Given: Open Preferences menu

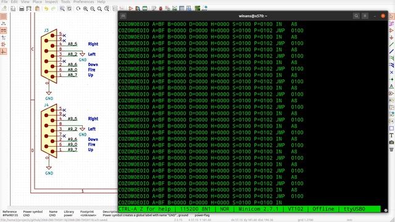Looking at the screenshot, I should pos(84,2).
